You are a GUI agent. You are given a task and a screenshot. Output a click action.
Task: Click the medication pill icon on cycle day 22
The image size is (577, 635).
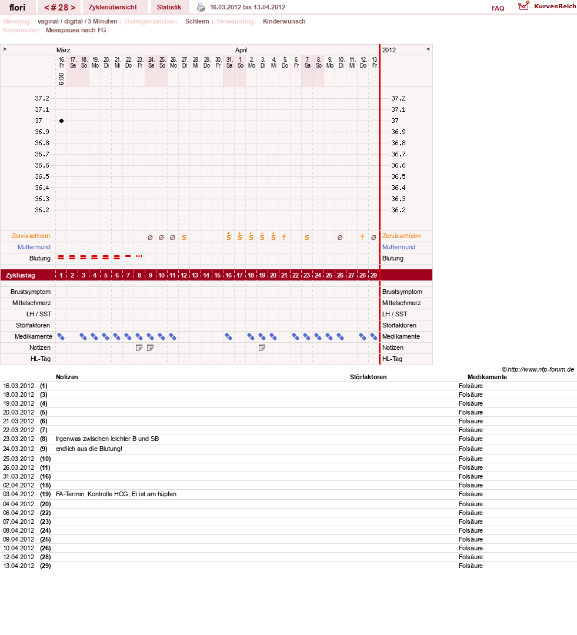pos(295,336)
